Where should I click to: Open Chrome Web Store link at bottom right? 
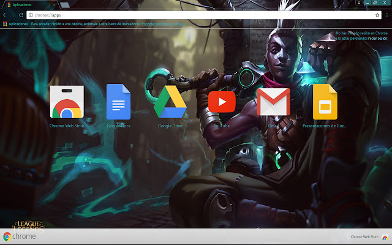pyautogui.click(x=364, y=237)
